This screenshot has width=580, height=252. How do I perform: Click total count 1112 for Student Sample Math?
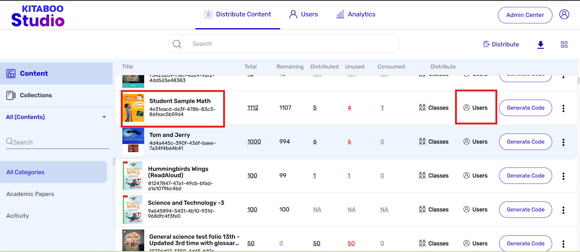click(x=253, y=108)
